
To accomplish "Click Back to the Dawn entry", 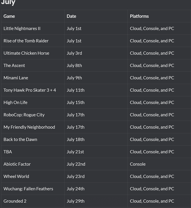I will click(20, 140).
